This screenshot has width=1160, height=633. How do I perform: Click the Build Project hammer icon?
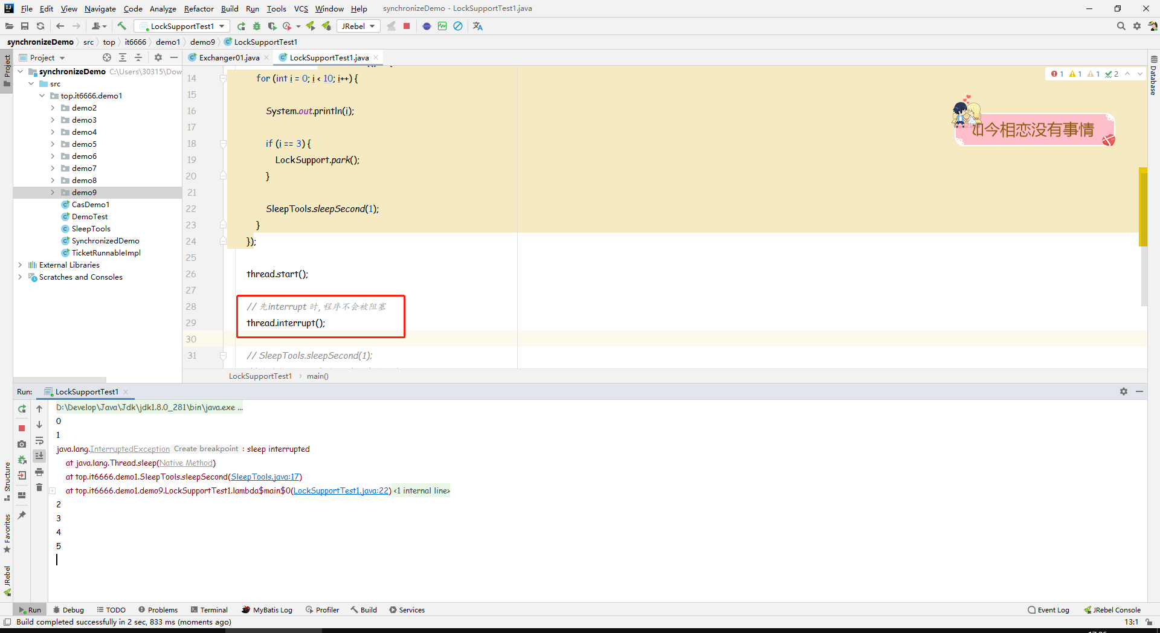[121, 26]
